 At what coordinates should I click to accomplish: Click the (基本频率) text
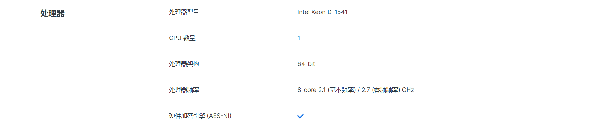tap(341, 90)
